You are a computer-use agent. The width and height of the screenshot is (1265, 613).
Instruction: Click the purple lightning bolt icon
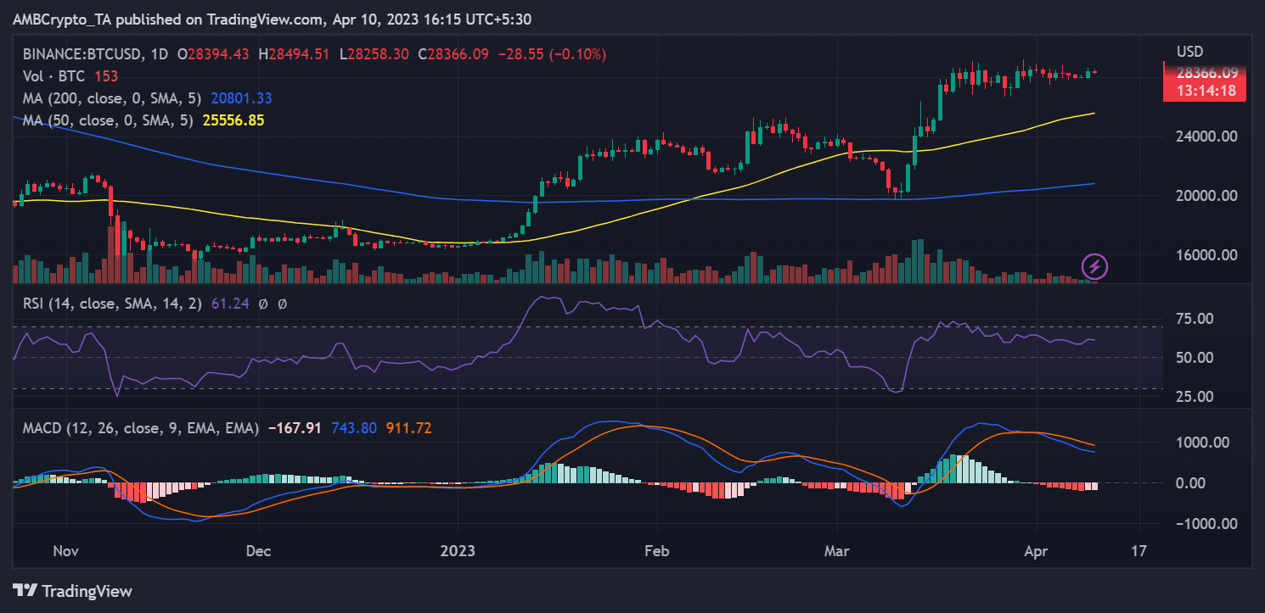(x=1094, y=267)
